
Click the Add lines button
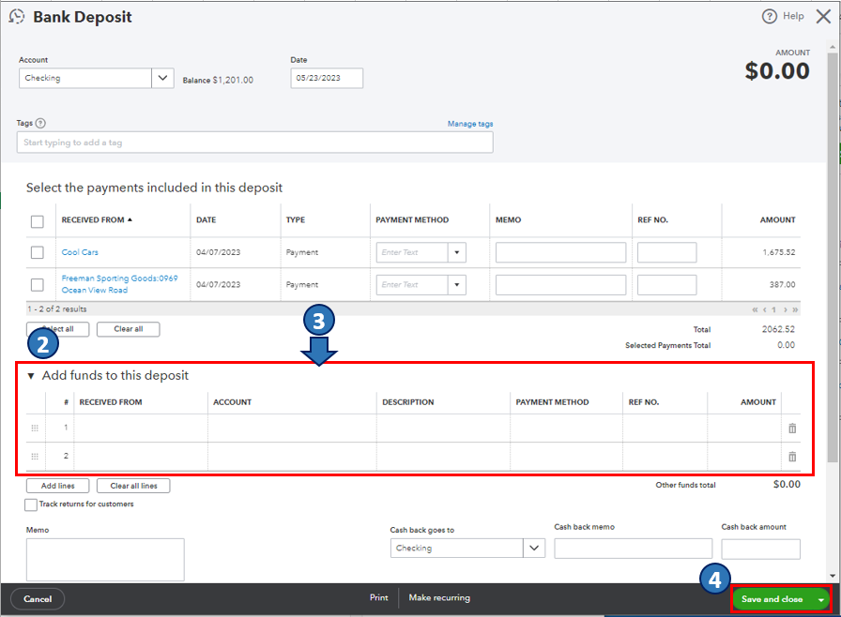57,486
